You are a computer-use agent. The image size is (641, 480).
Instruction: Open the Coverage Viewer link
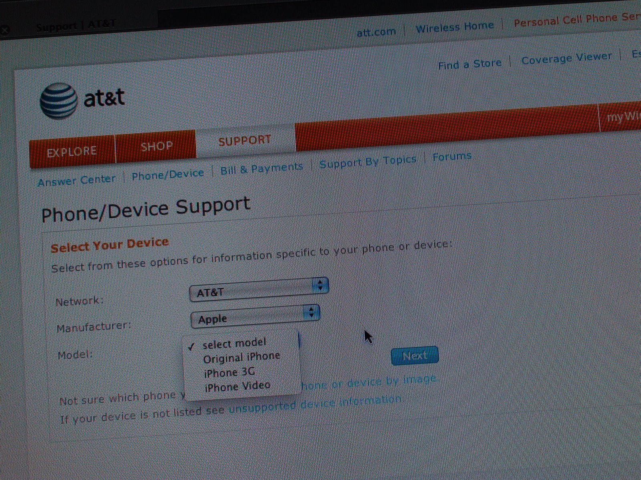coord(566,58)
